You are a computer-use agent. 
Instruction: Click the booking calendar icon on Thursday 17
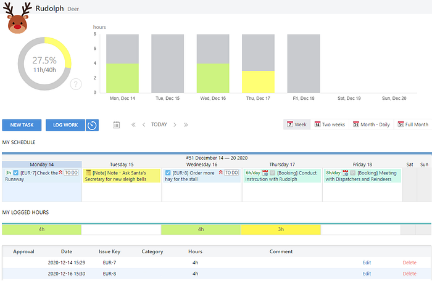tap(265, 173)
